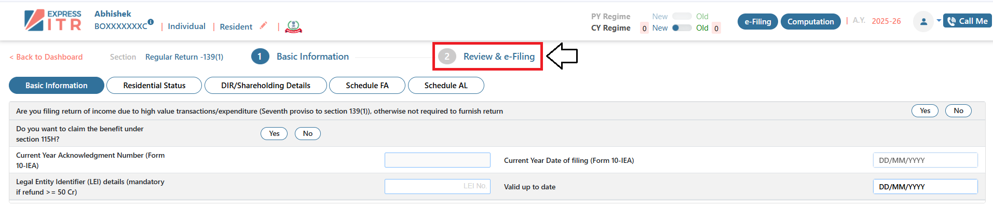Click the info icon beside PAN number
Viewport: 993px width, 221px height.
tap(151, 22)
